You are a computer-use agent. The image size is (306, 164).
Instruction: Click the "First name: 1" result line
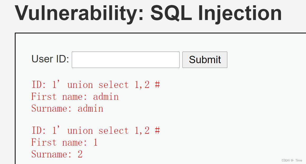tap(64, 142)
